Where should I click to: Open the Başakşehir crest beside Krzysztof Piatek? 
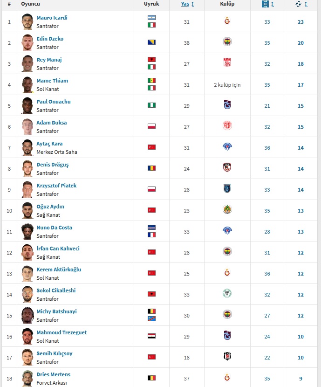227,188
